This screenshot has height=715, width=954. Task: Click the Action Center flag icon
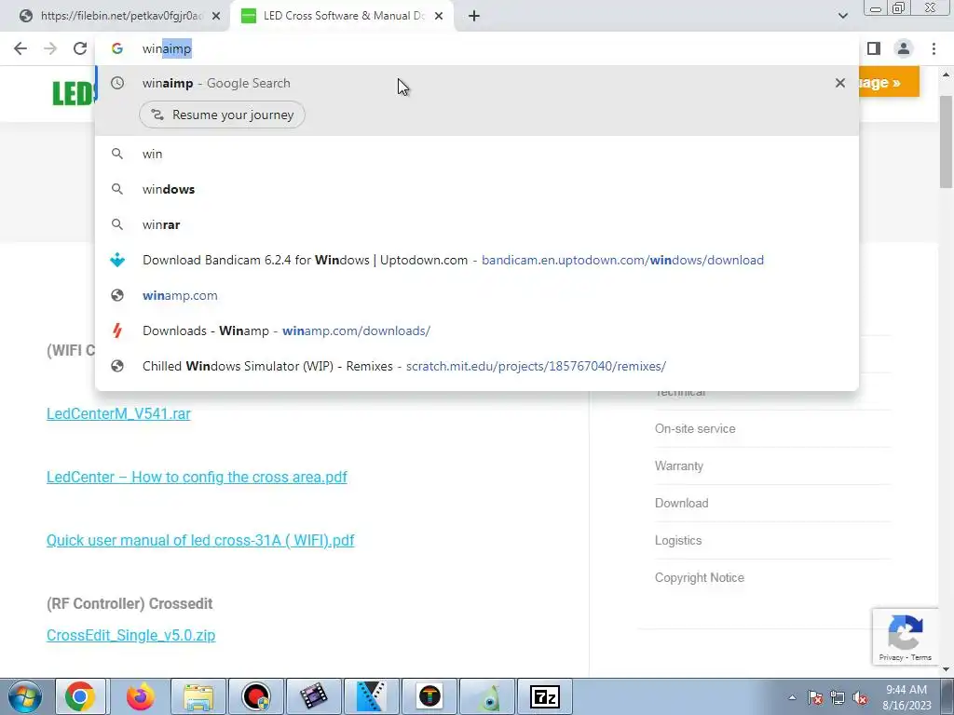pyautogui.click(x=815, y=697)
